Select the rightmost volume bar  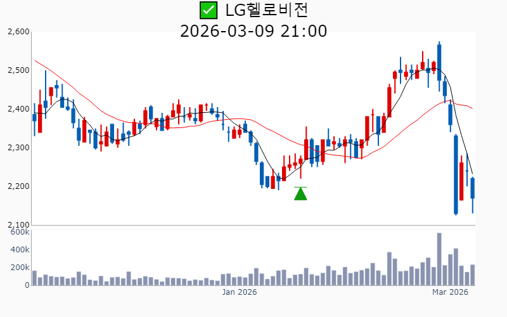point(472,275)
